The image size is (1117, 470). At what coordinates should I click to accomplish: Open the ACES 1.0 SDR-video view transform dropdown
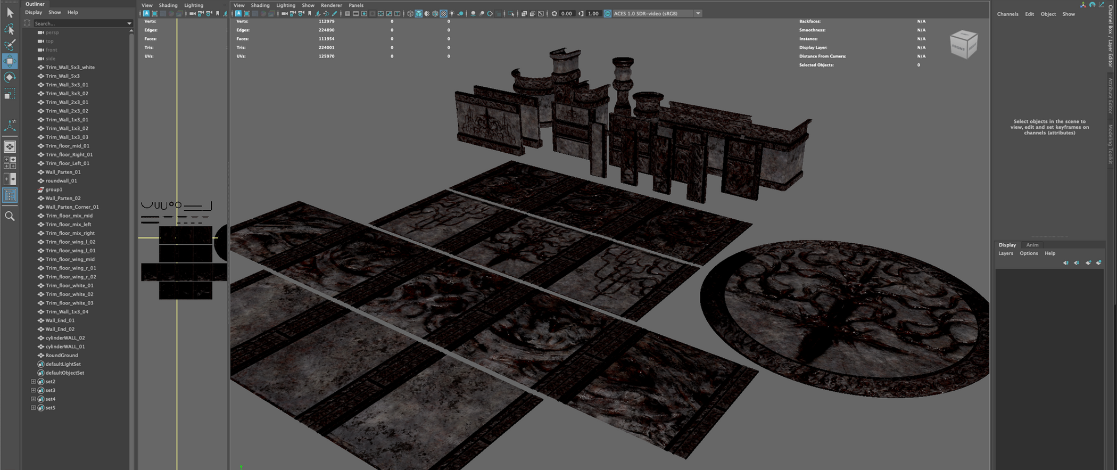coord(698,14)
